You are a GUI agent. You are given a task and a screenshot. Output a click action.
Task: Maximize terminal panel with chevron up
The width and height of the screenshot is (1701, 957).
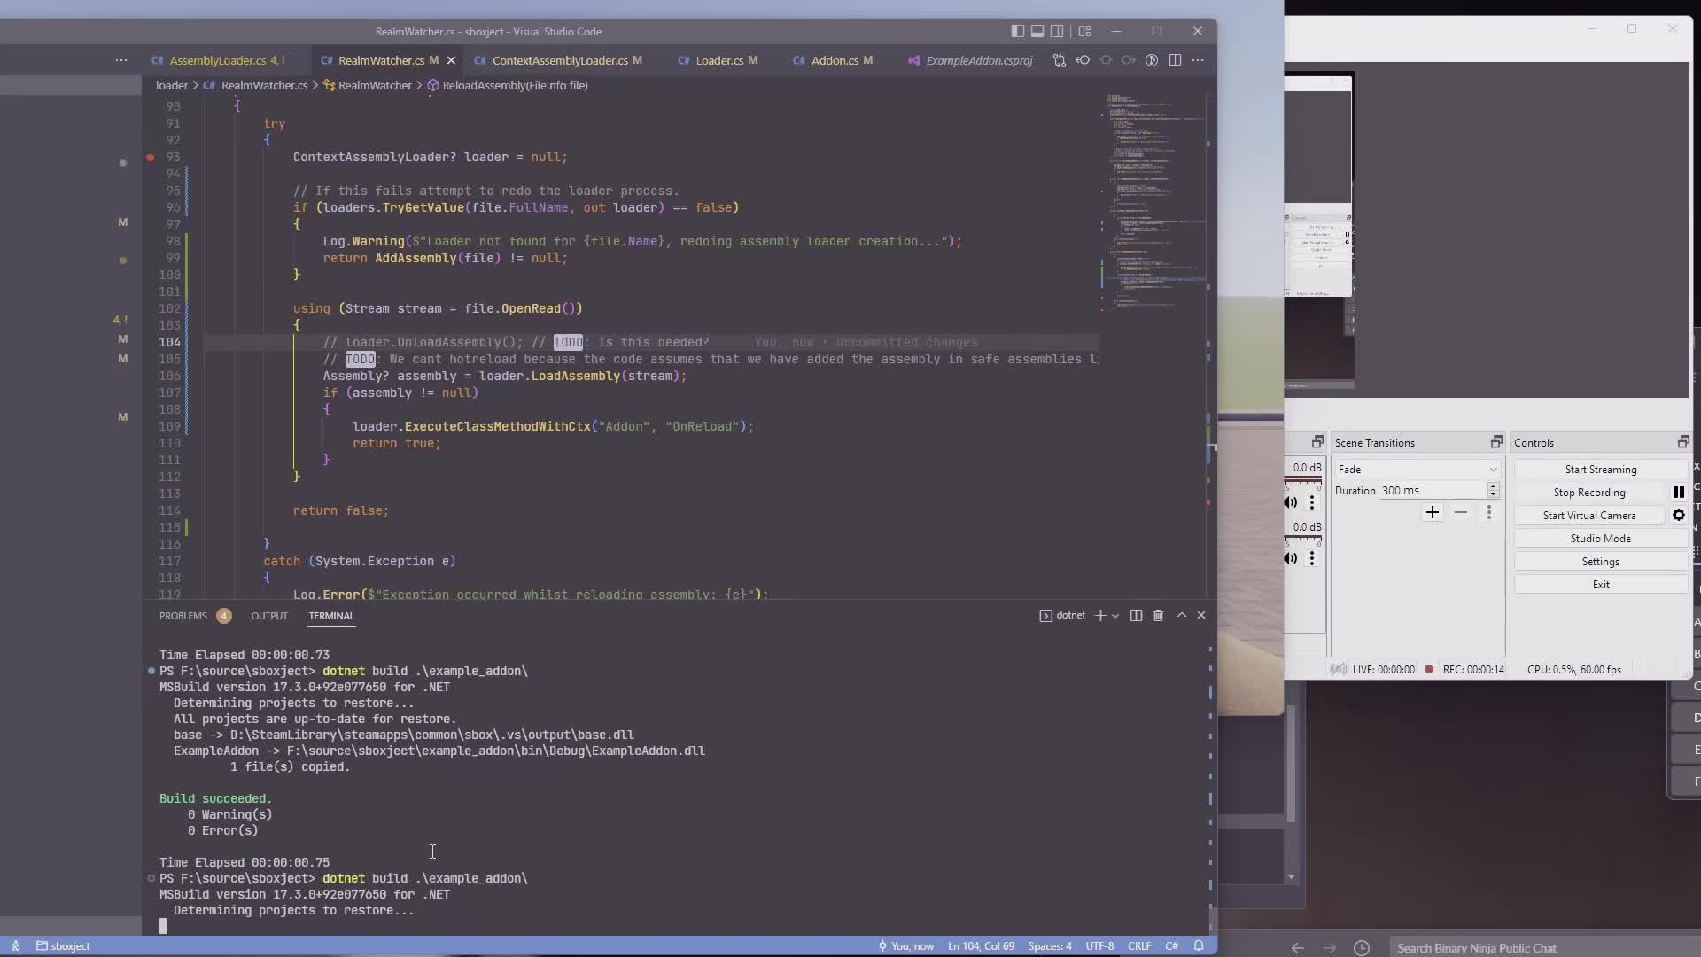click(x=1181, y=615)
